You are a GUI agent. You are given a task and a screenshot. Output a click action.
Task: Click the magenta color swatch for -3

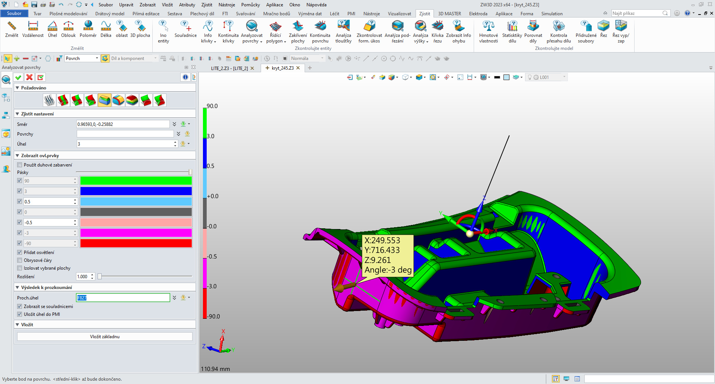coord(136,233)
